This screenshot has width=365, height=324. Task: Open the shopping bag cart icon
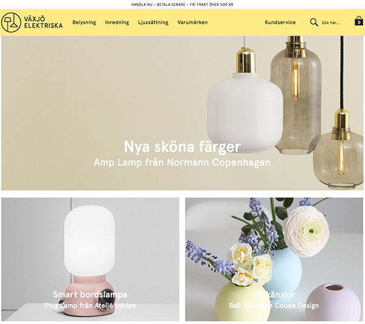(x=359, y=21)
